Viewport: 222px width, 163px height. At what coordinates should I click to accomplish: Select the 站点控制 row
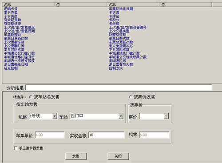click(x=11, y=68)
